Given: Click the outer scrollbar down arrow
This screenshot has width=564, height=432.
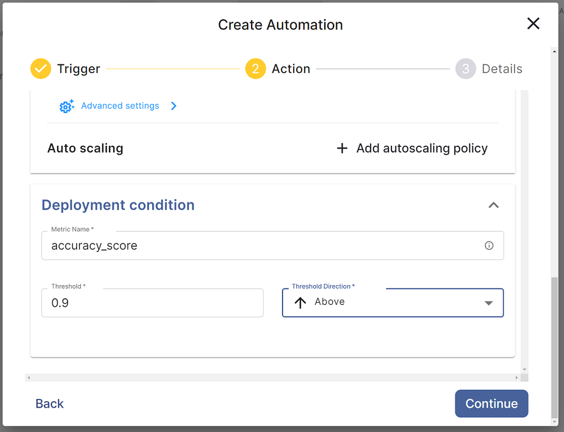Looking at the screenshot, I should (554, 422).
